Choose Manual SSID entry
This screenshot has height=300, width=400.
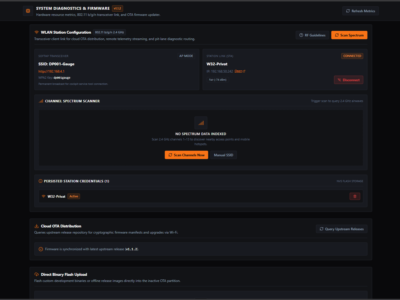223,155
